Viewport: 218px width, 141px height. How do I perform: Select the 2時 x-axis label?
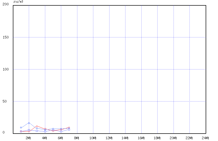28,138
